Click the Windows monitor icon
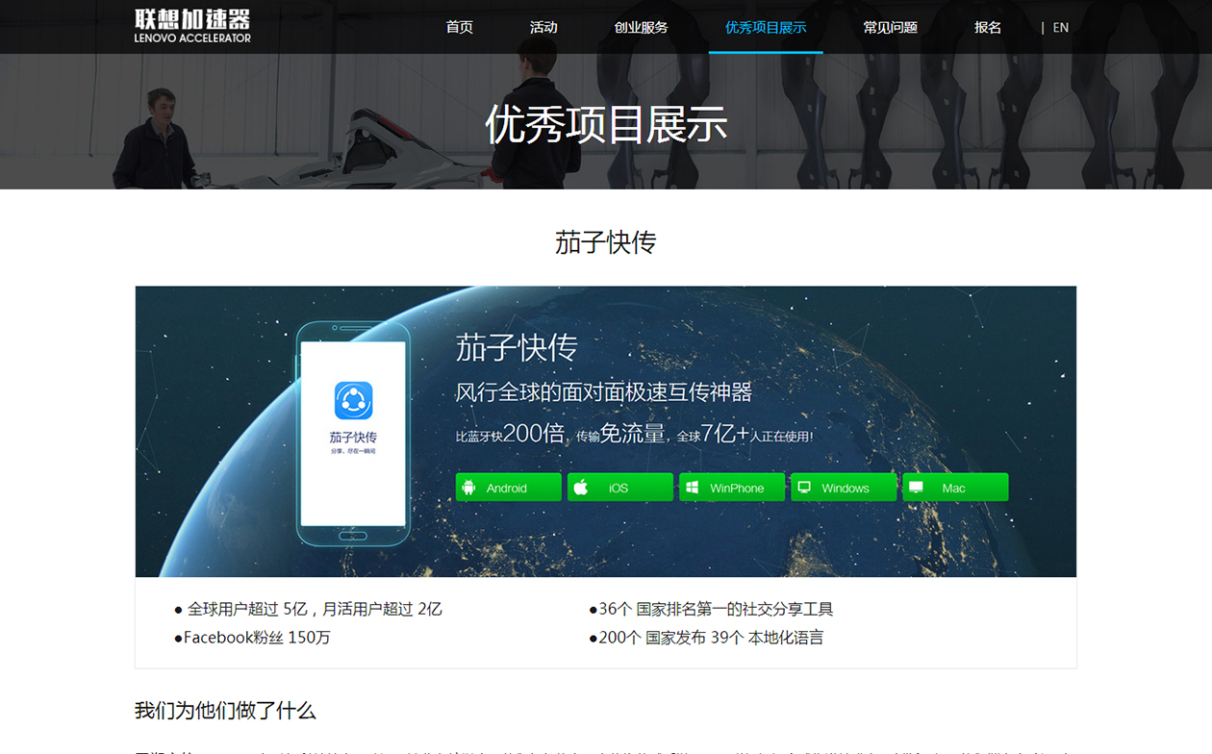Viewport: 1212px width, 754px height. (x=804, y=488)
